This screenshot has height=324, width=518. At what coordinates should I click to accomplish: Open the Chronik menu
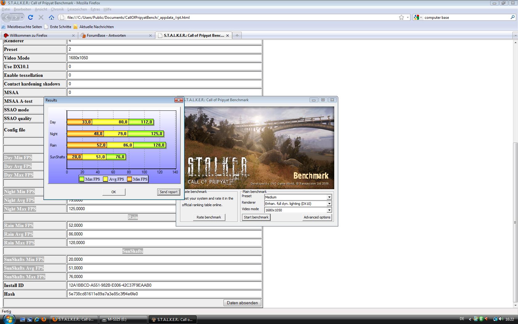(x=57, y=9)
